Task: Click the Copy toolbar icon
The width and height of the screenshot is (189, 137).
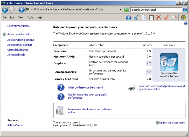Action: 144,18
